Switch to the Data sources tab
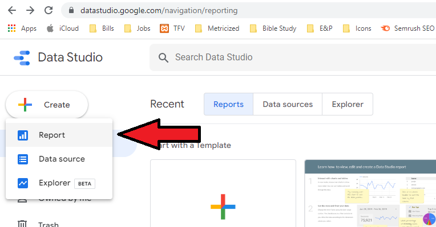Viewport: 436px width, 227px height. click(x=288, y=104)
